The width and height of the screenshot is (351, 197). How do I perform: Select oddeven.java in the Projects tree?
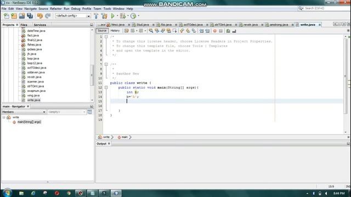36,72
